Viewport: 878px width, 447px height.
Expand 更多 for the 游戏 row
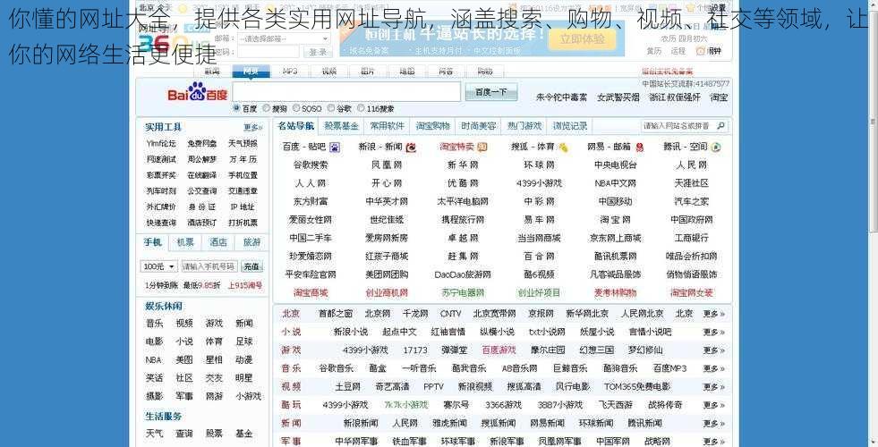click(714, 350)
